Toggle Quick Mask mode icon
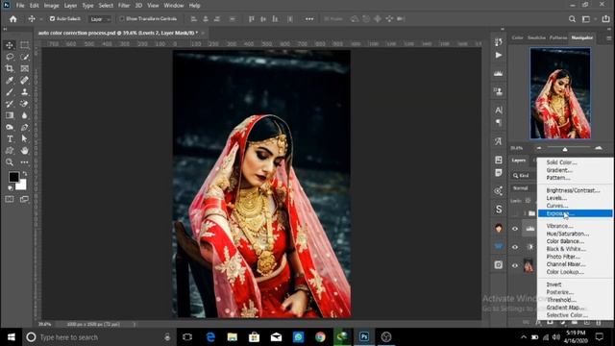Screen dimensions: 615x346 (10, 199)
